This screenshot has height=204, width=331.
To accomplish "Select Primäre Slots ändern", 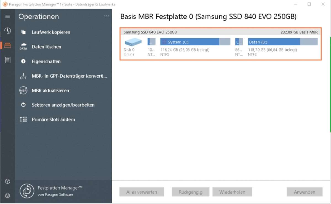I will (x=53, y=120).
